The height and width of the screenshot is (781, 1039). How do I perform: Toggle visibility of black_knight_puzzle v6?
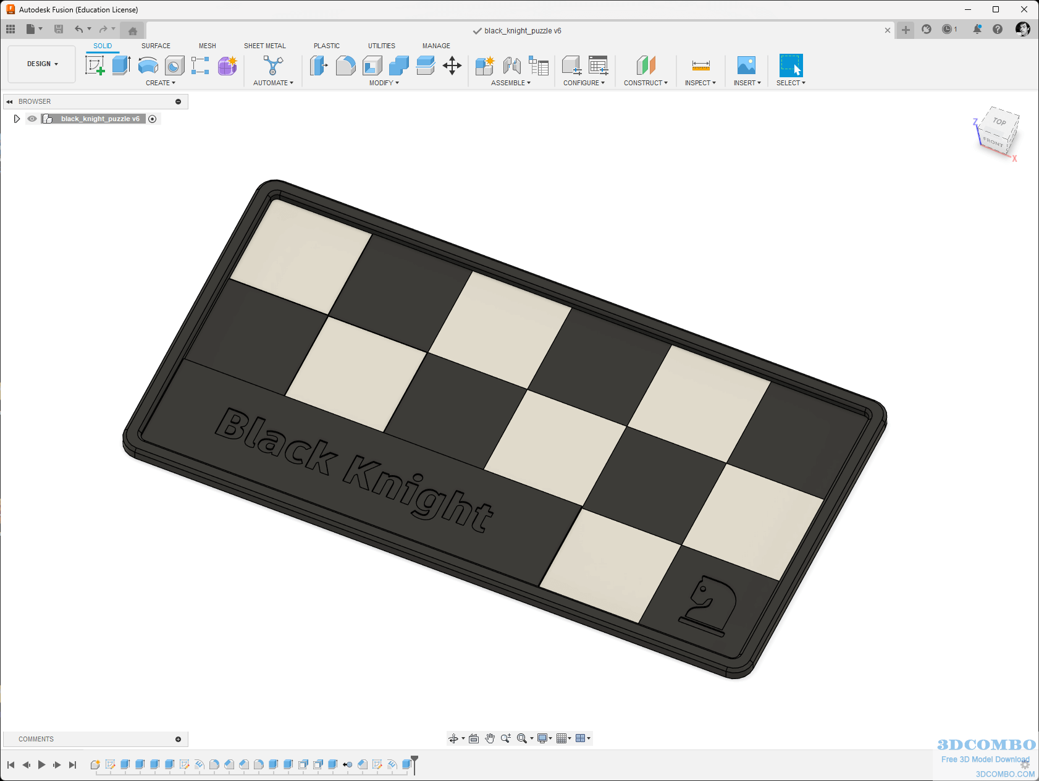pos(32,118)
